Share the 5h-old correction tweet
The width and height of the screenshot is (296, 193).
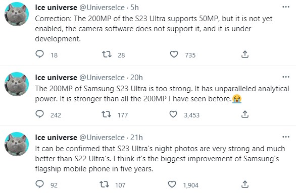tap(245, 54)
